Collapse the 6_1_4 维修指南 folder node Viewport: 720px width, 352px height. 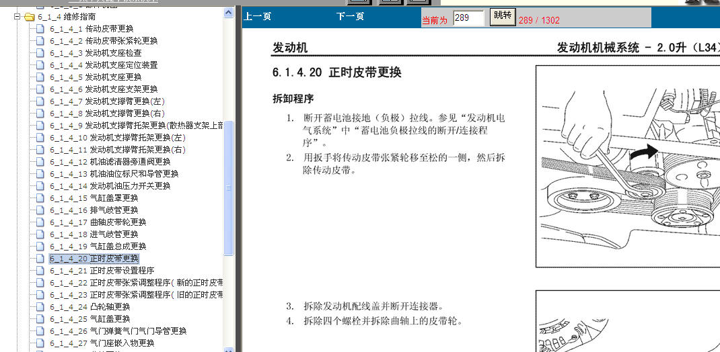click(x=17, y=17)
